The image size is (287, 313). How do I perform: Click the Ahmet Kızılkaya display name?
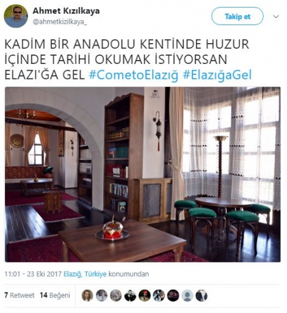pos(66,11)
